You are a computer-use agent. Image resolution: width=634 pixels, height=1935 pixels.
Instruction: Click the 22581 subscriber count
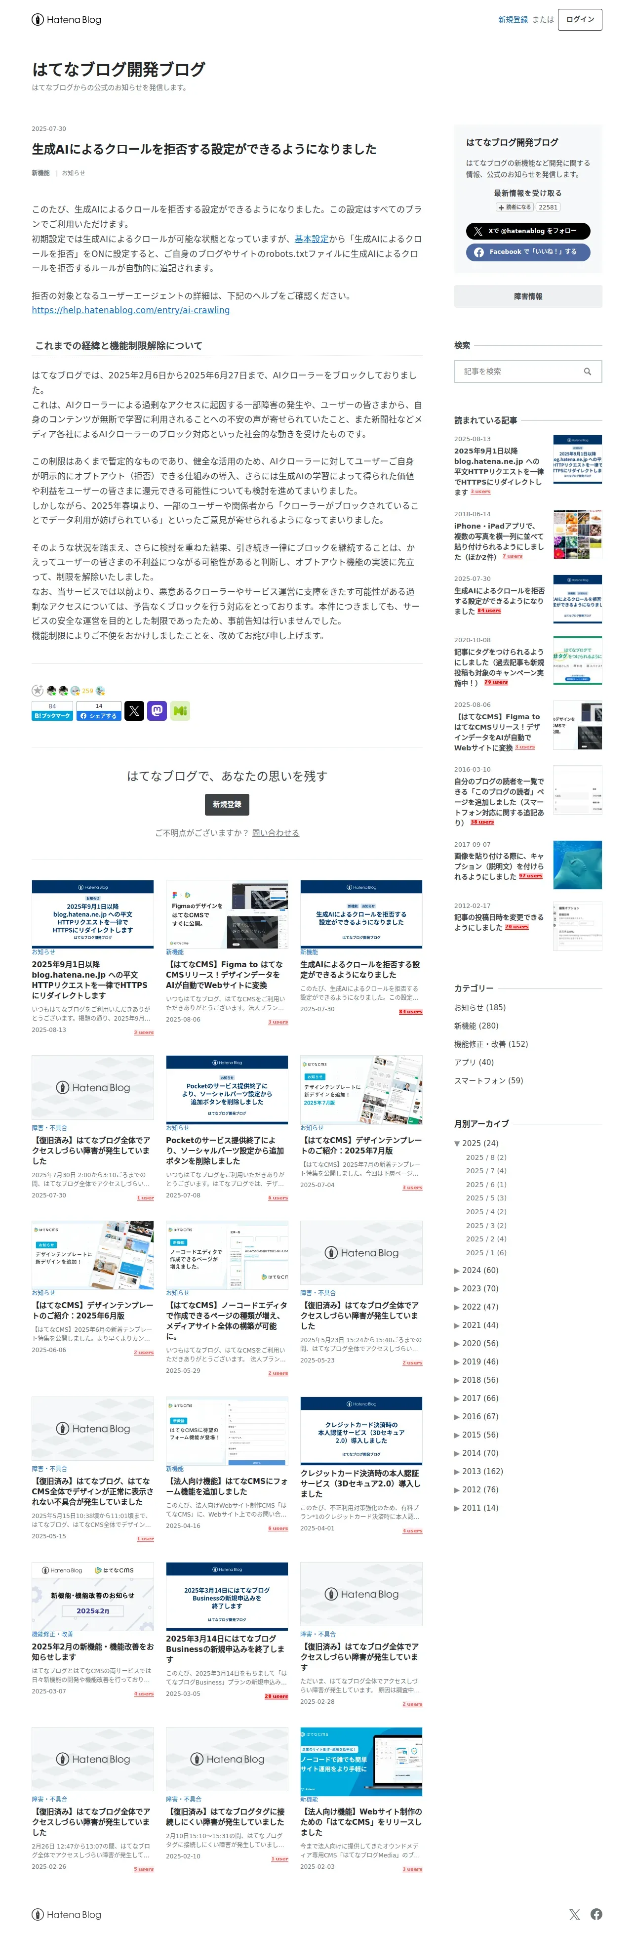tap(548, 207)
